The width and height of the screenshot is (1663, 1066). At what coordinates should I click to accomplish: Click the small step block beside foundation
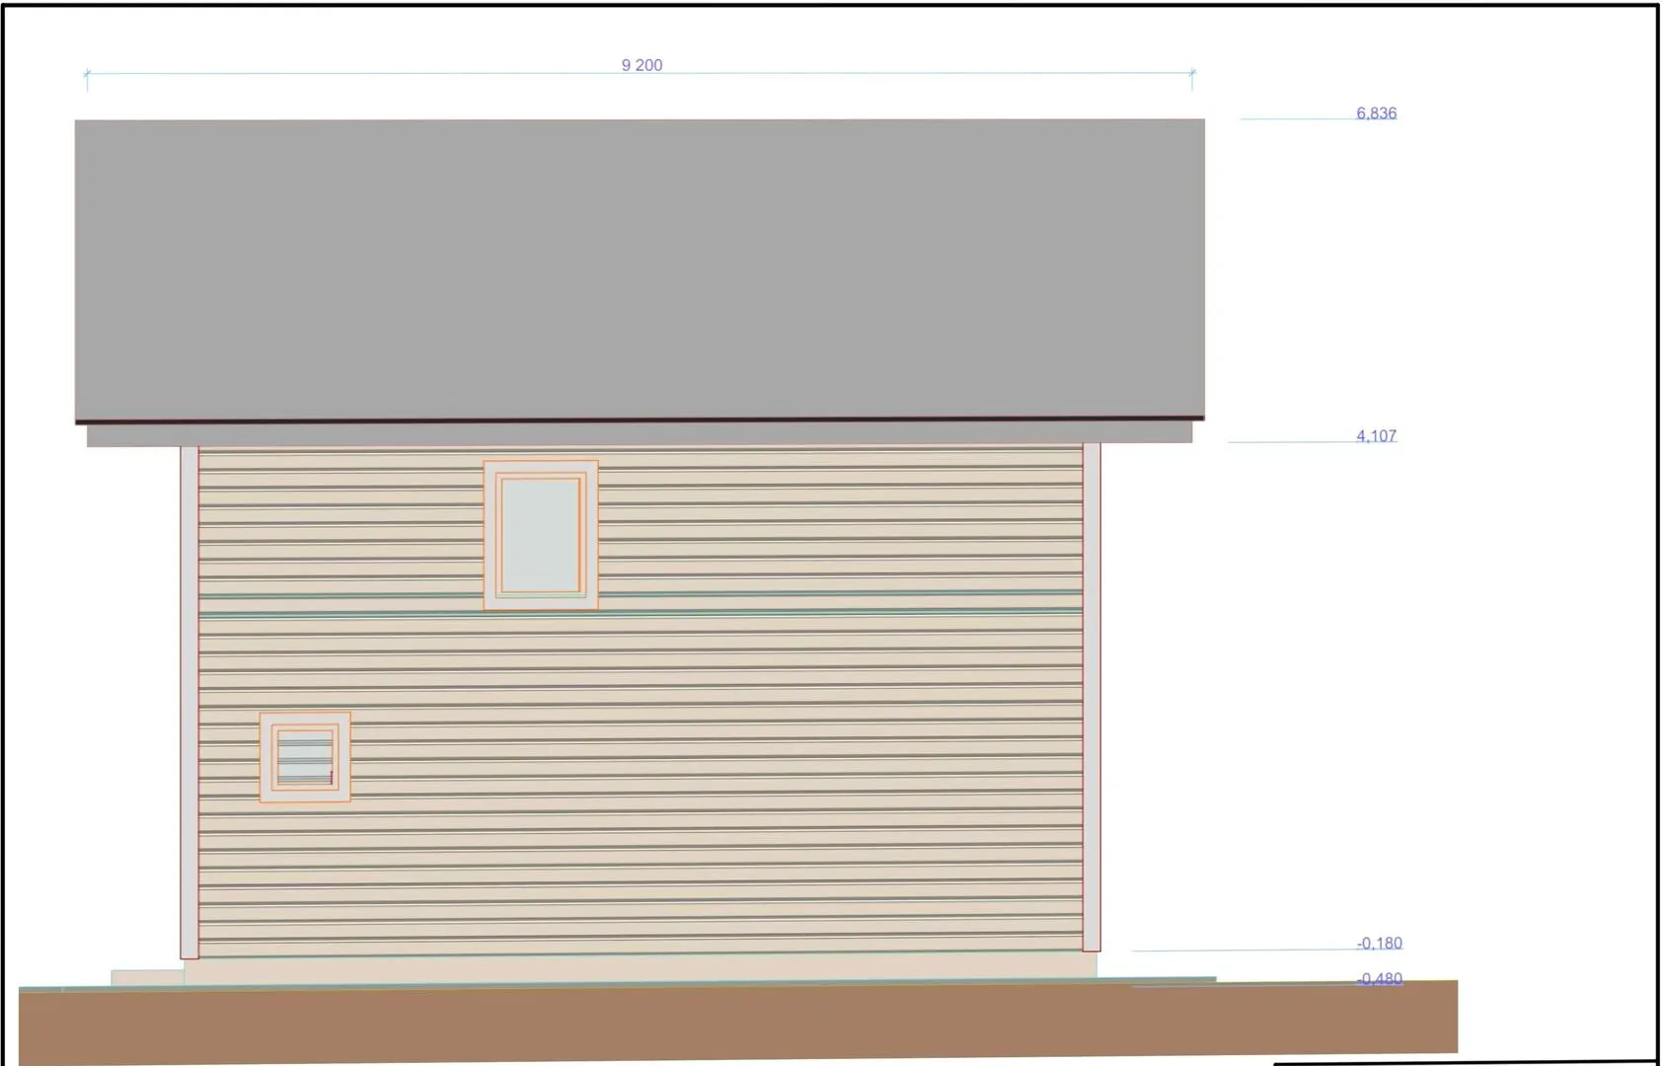pyautogui.click(x=147, y=977)
